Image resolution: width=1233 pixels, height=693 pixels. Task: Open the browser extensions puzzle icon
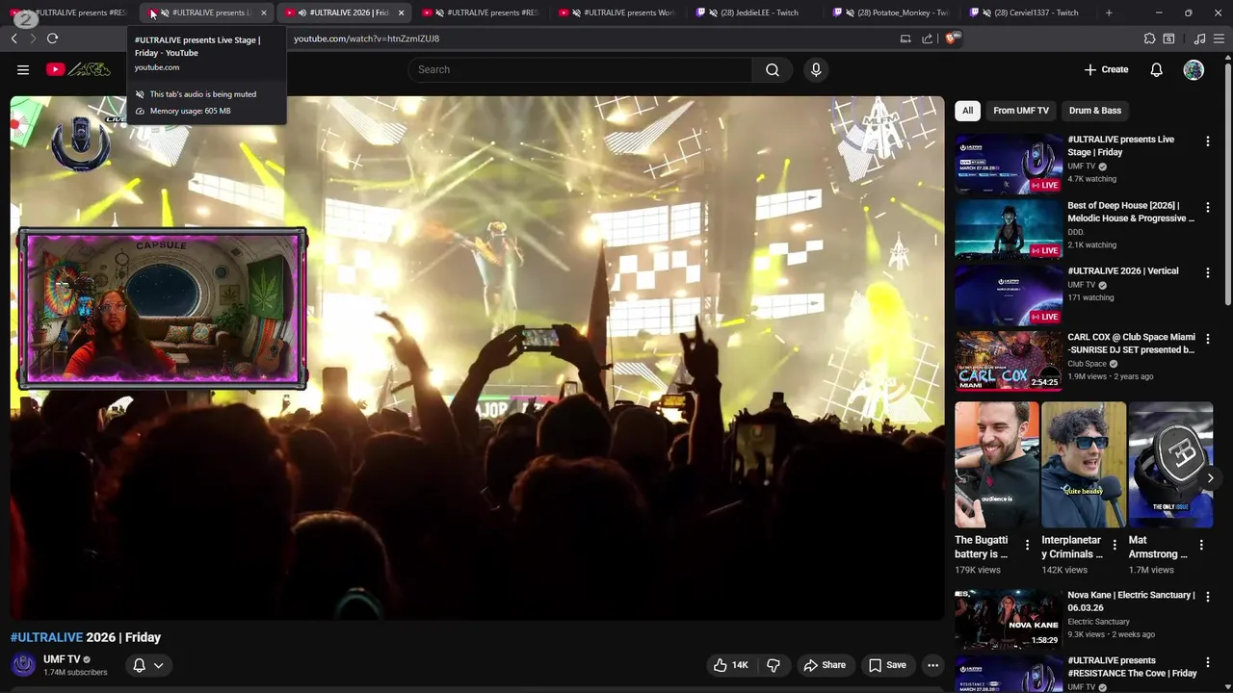click(x=1149, y=38)
